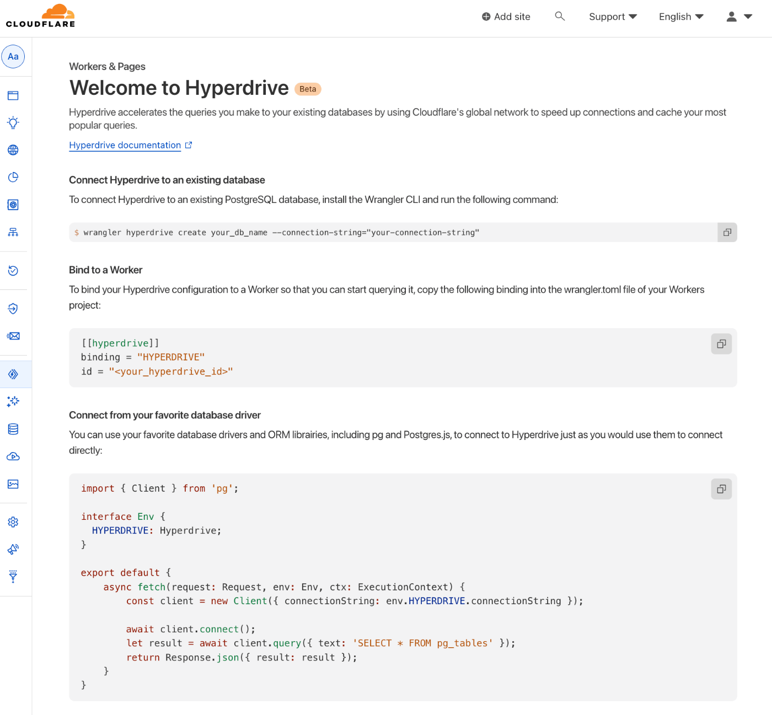Click the 'interface Env {' code line
Screen dimensions: 772x715
pyautogui.click(x=123, y=517)
